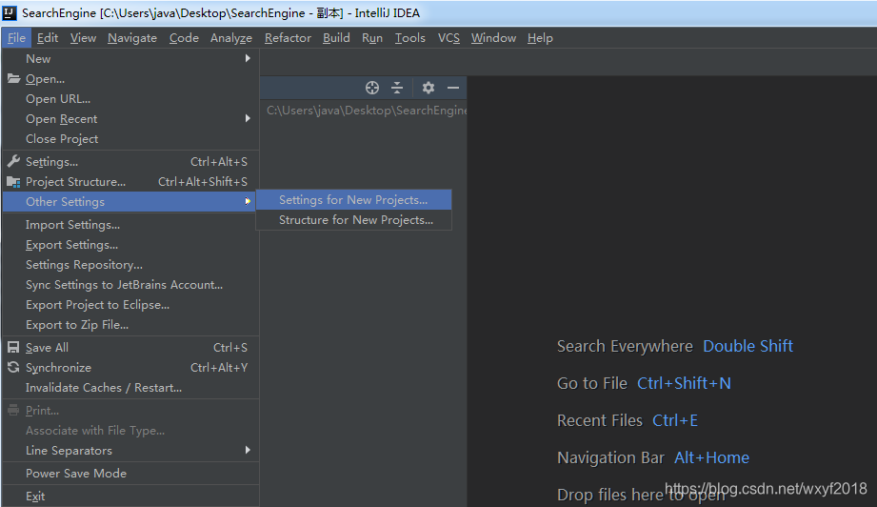877x507 pixels.
Task: Select Export Project to Eclipse...
Action: [x=130, y=305]
